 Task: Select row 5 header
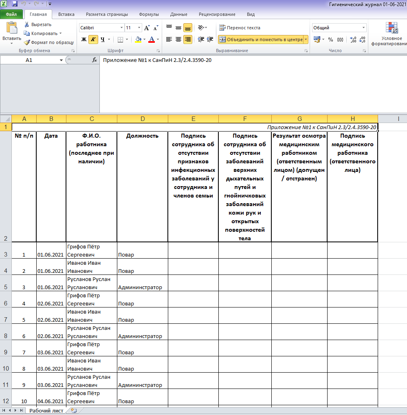(x=6, y=283)
